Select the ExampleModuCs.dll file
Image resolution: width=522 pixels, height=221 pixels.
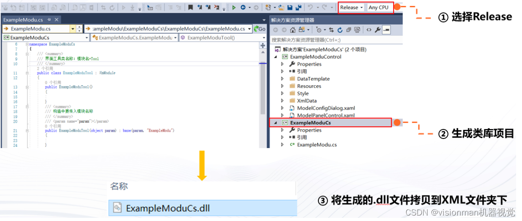pos(203,208)
